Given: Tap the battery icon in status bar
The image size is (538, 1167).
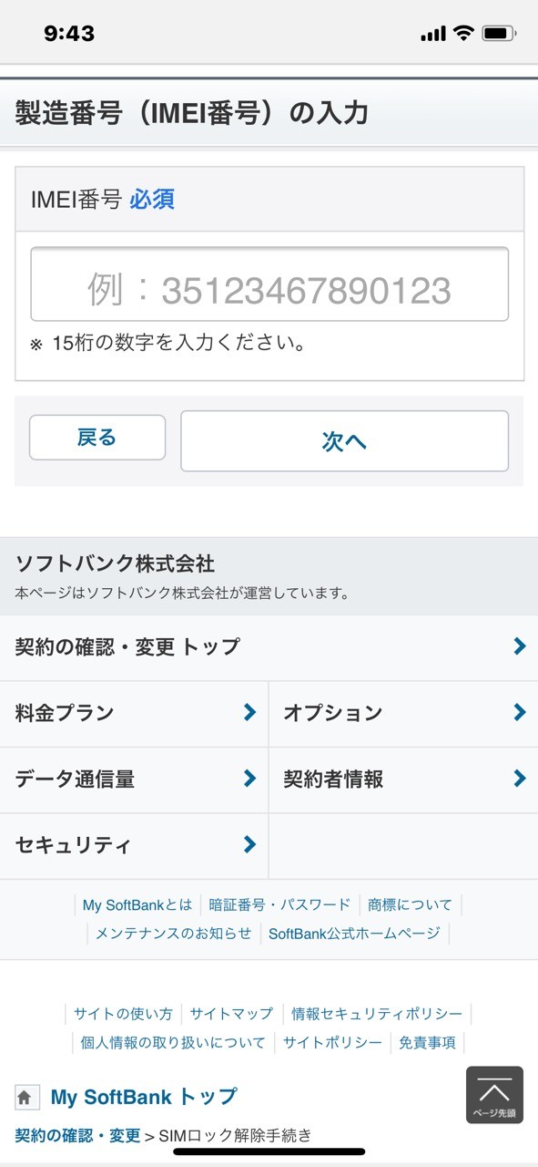Looking at the screenshot, I should coord(499,34).
